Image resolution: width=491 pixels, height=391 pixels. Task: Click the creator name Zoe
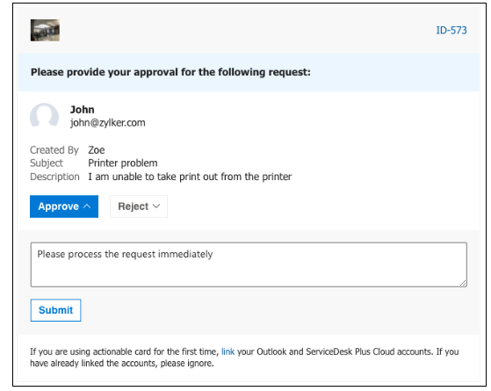coord(97,150)
